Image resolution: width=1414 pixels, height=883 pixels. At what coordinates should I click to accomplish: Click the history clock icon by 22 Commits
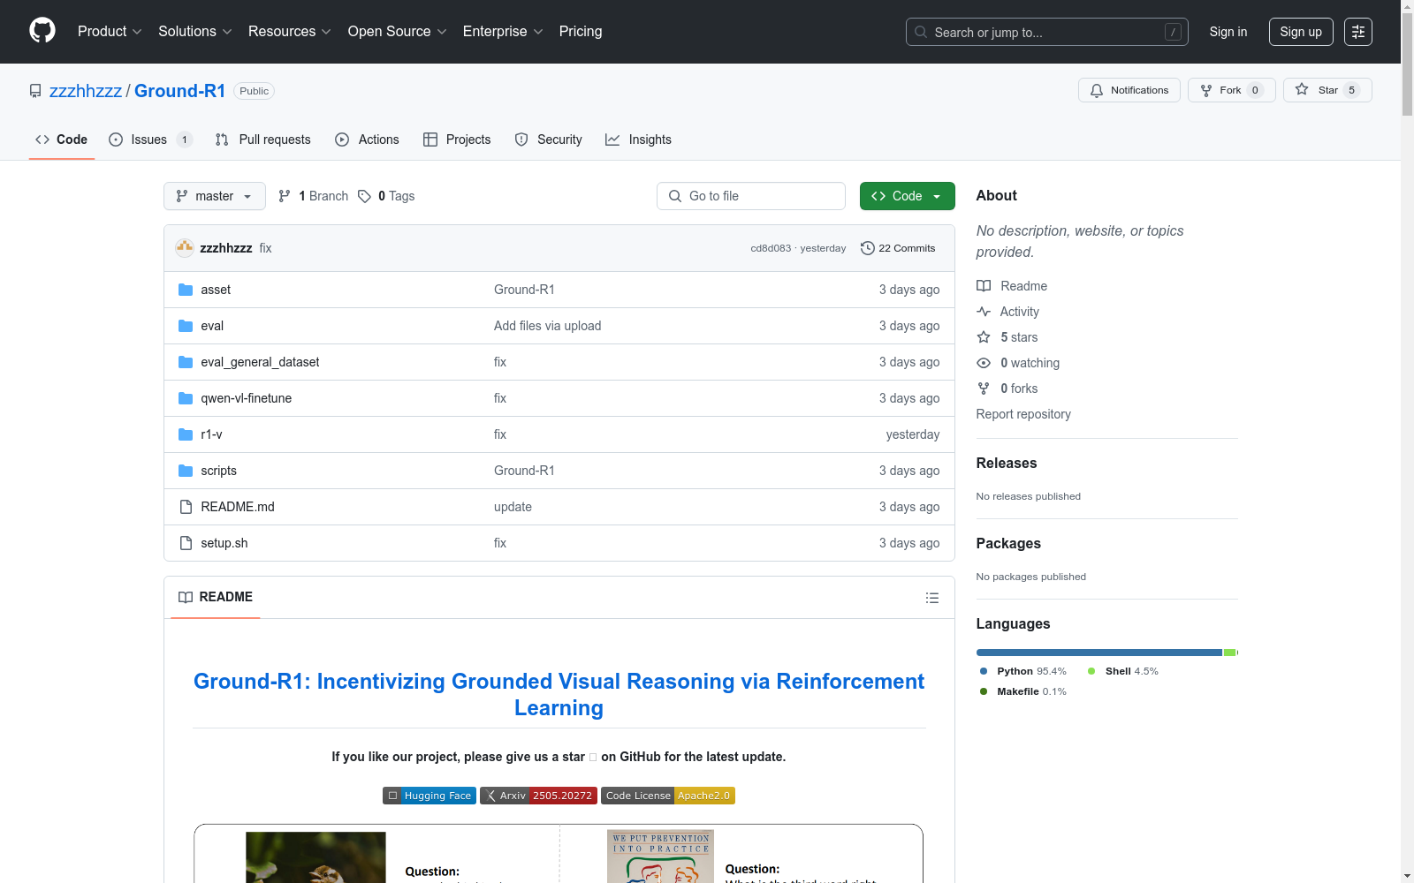[x=868, y=248]
